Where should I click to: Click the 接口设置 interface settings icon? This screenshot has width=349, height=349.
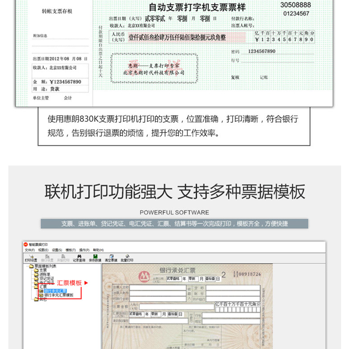click(47, 257)
